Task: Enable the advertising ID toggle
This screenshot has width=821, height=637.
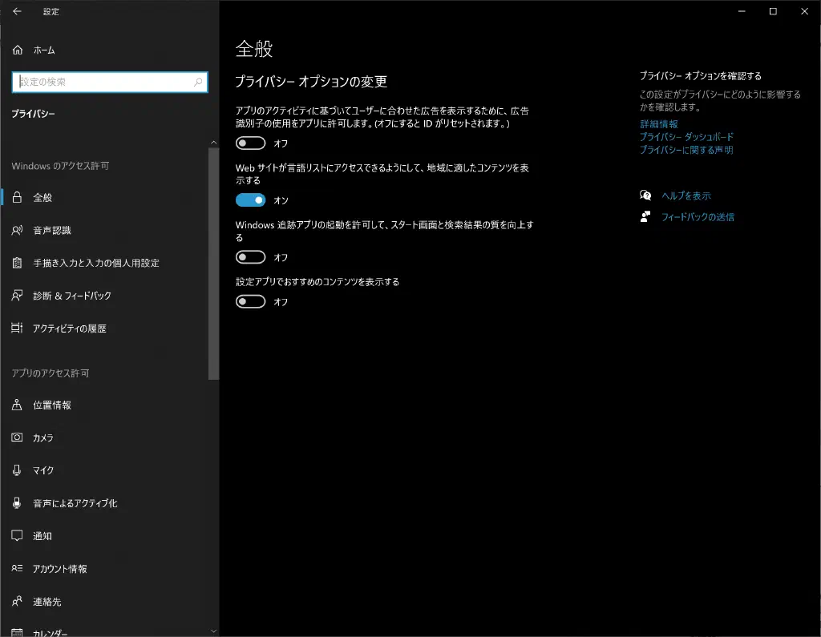Action: (250, 143)
